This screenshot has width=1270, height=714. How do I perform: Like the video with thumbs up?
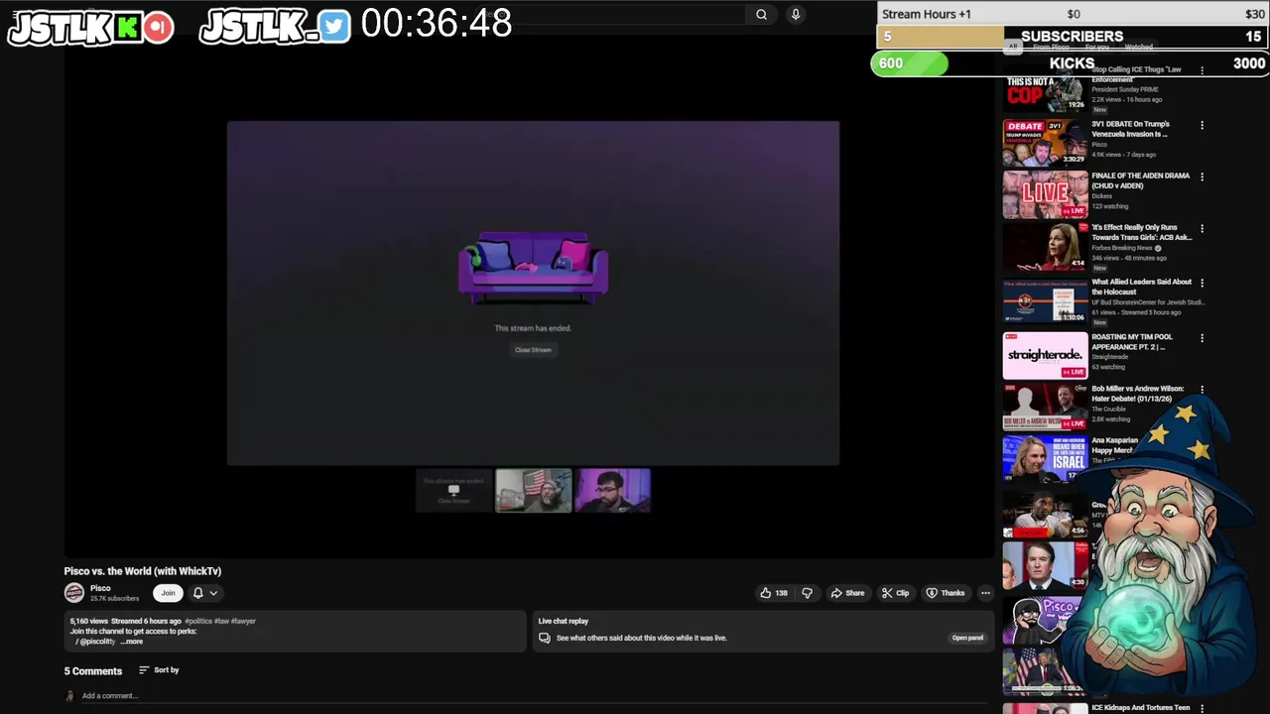(774, 593)
